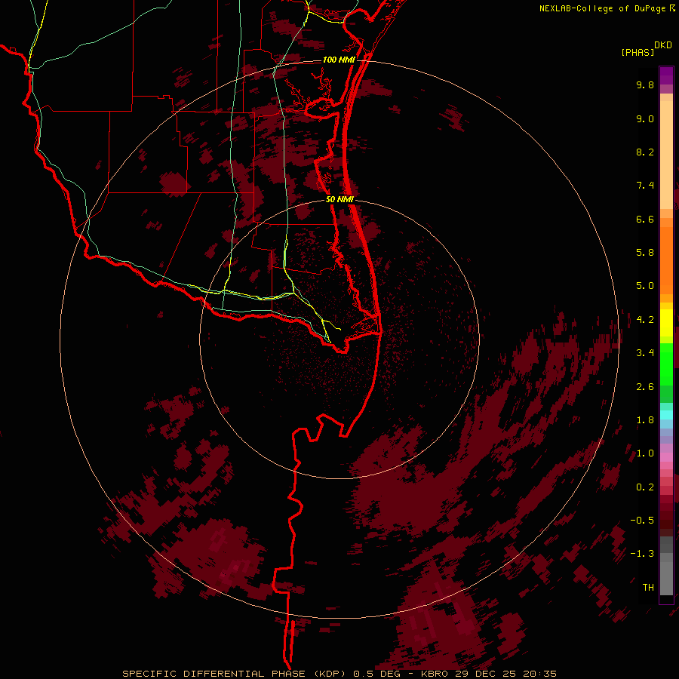Pick the pink segment of the color bar
Image resolution: width=679 pixels, height=679 pixels.
[666, 457]
